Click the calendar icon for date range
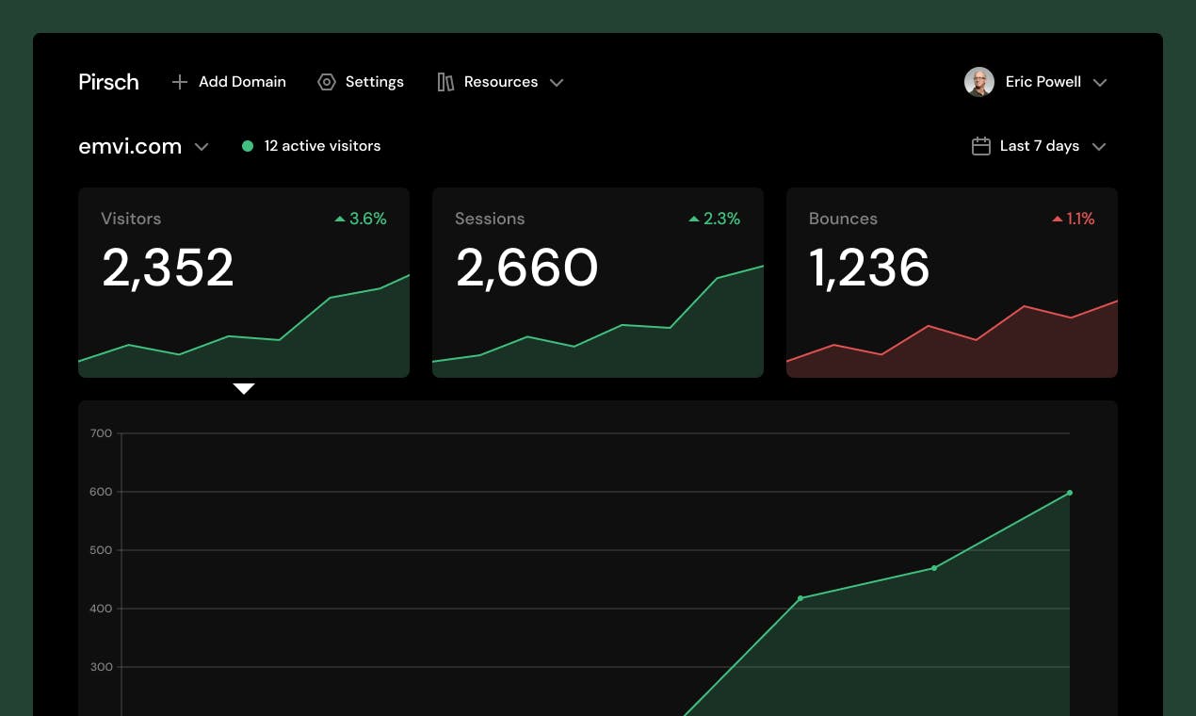Viewport: 1196px width, 716px height. point(980,146)
